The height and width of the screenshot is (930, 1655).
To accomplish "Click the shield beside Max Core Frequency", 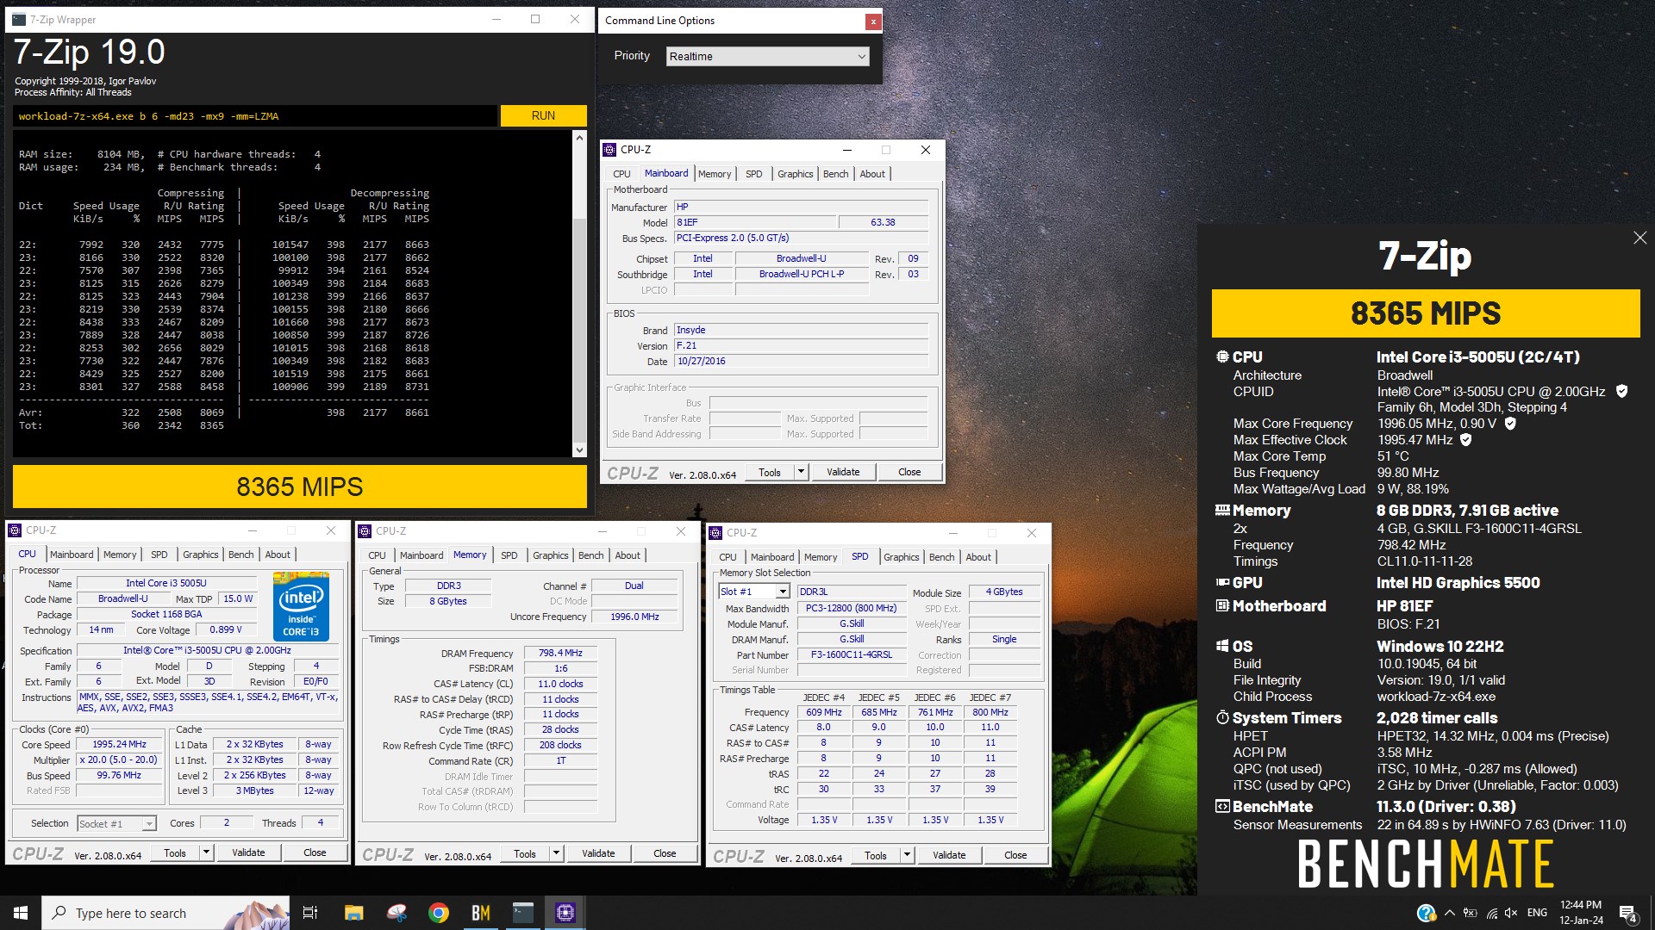I will point(1510,423).
